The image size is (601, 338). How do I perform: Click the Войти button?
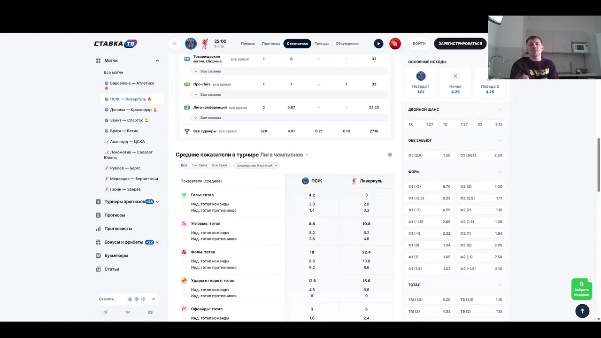tap(419, 44)
